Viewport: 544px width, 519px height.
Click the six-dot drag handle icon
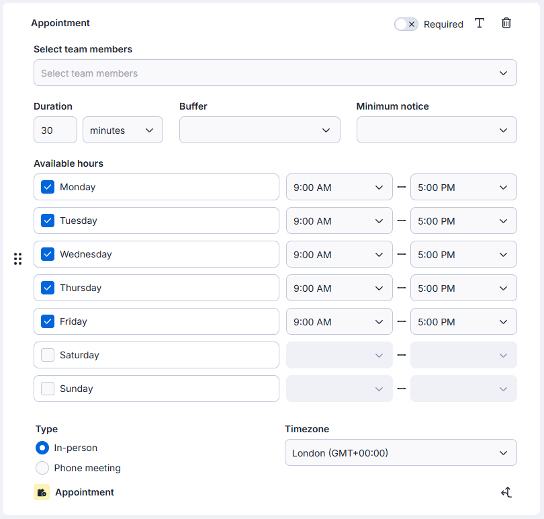point(18,259)
